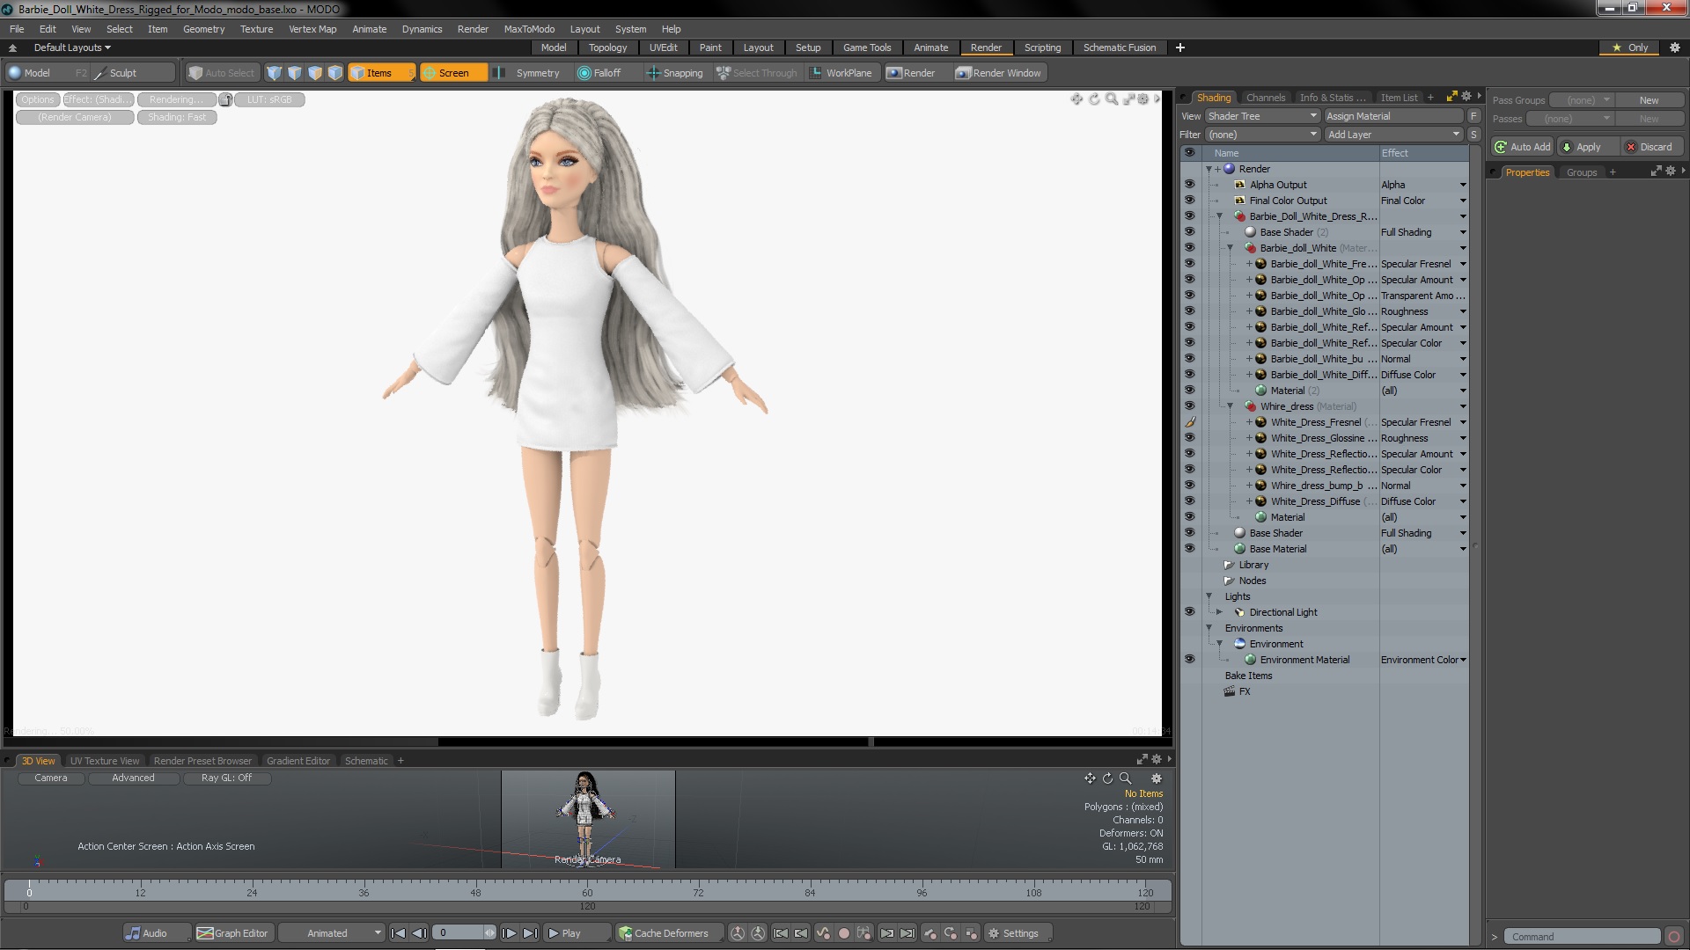This screenshot has height=950, width=1690.
Task: Open the Default Layouts dropdown
Action: tap(72, 47)
